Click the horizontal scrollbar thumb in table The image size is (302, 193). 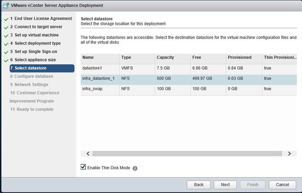coord(187,153)
